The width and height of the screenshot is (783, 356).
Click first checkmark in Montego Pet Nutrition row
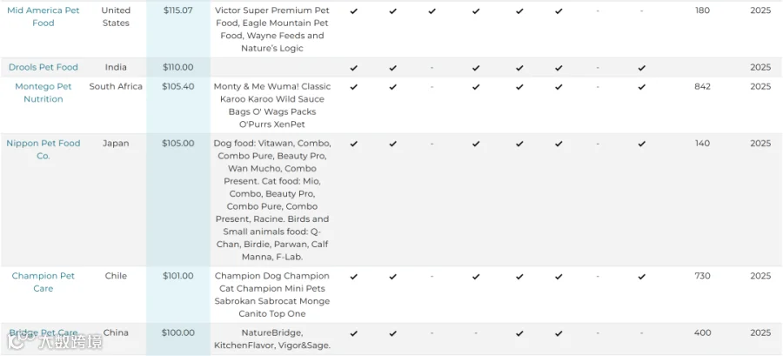pos(353,87)
